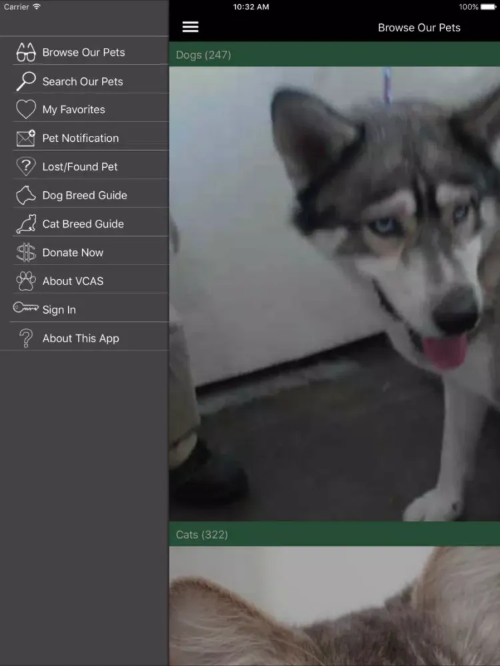Viewport: 500px width, 666px height.
Task: Click the dollar sign Donate icon
Action: (26, 252)
